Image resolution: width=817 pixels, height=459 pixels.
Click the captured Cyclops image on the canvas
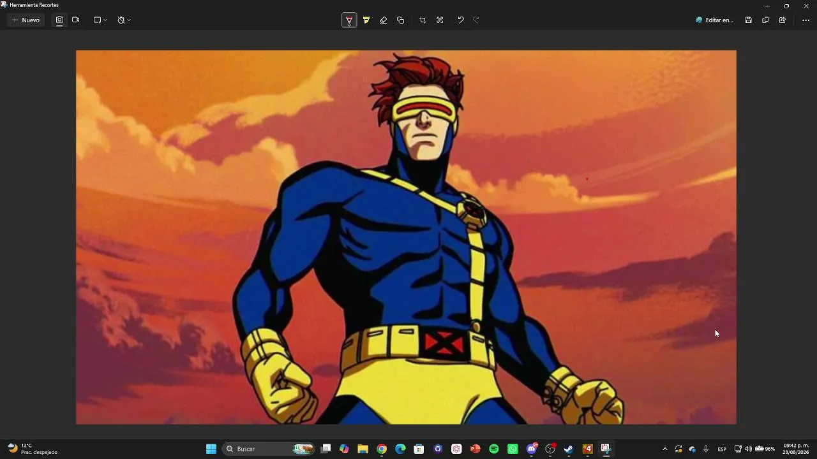[x=406, y=237]
